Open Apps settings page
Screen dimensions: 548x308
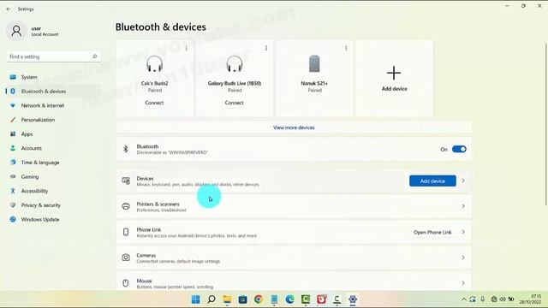pos(27,134)
